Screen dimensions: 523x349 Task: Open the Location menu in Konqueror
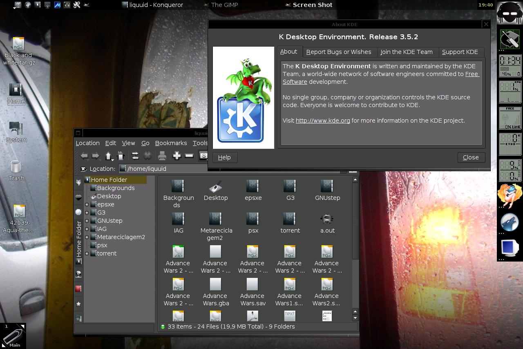(87, 143)
